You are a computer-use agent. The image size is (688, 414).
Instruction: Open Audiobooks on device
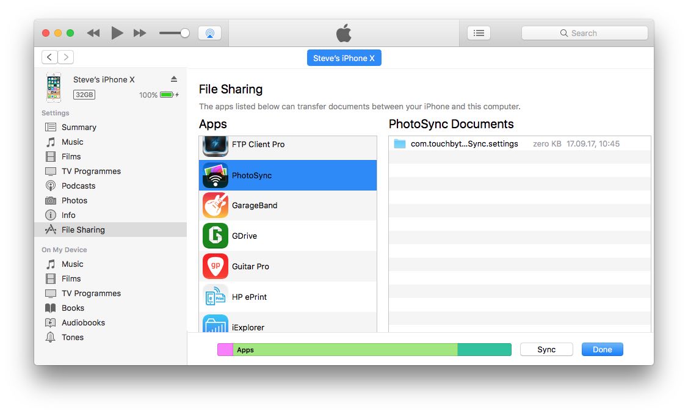click(x=110, y=322)
